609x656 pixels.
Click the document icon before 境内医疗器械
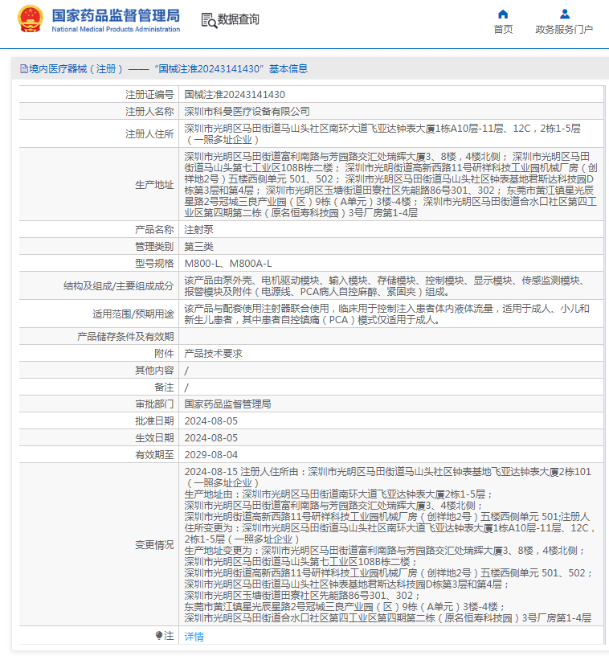24,69
